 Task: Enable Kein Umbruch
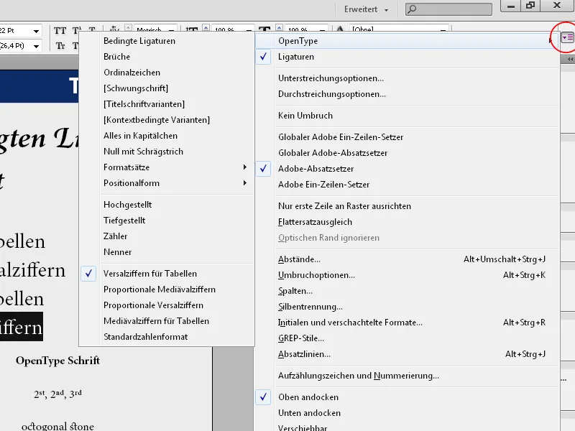(407, 116)
